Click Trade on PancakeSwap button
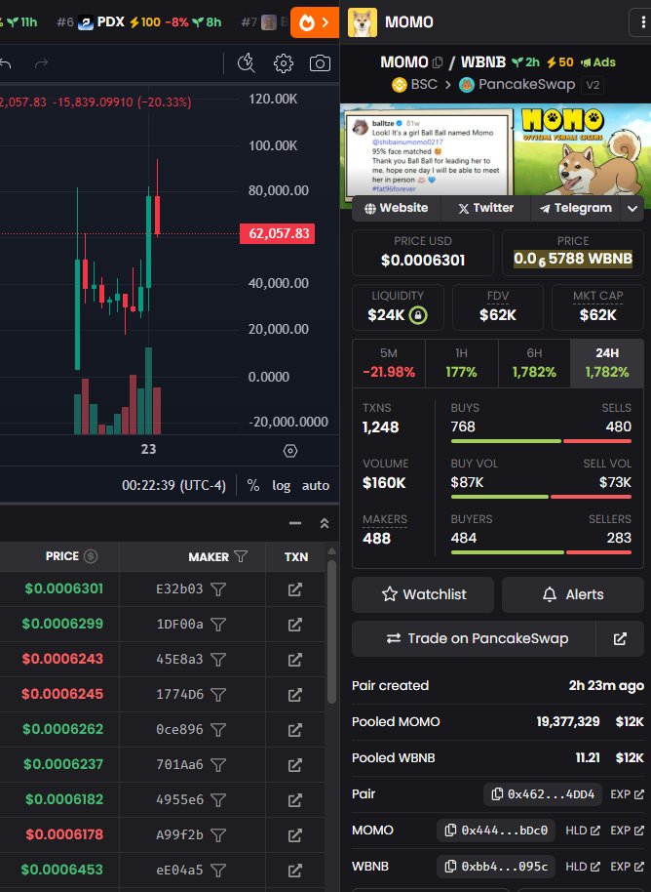Viewport: 651px width, 892px height. coord(474,639)
